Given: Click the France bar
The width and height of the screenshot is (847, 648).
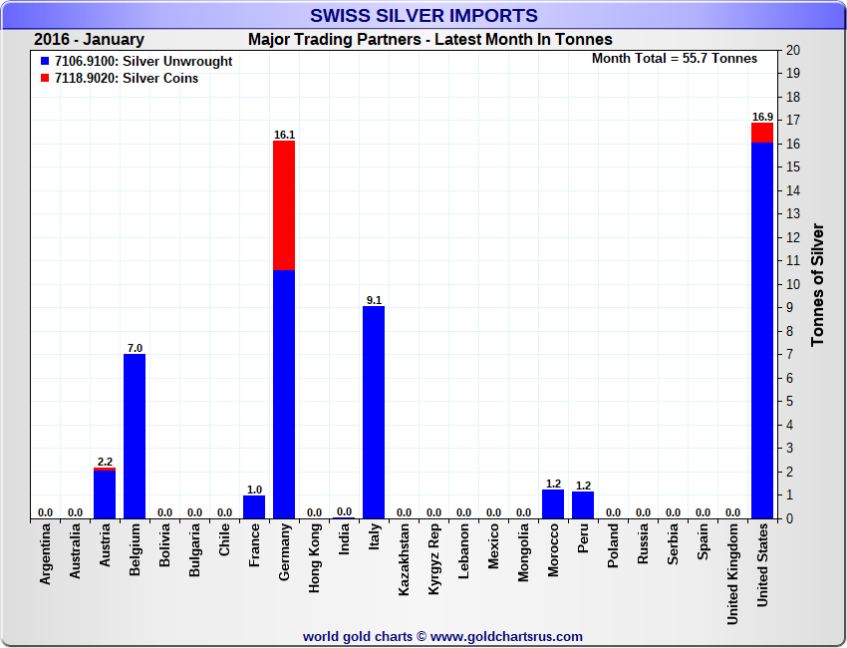Looking at the screenshot, I should [254, 506].
